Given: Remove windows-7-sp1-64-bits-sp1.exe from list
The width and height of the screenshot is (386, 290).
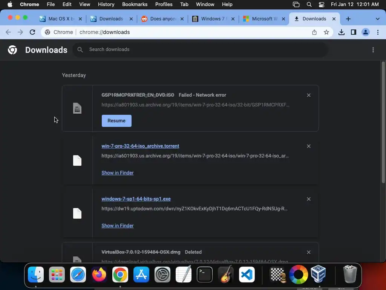Looking at the screenshot, I should (x=308, y=199).
